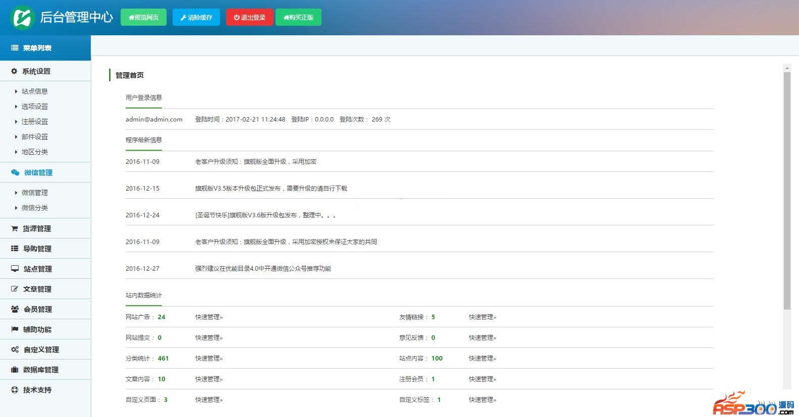The height and width of the screenshot is (417, 799).
Task: Click the users icon beside 会员管理
Action: (x=15, y=309)
